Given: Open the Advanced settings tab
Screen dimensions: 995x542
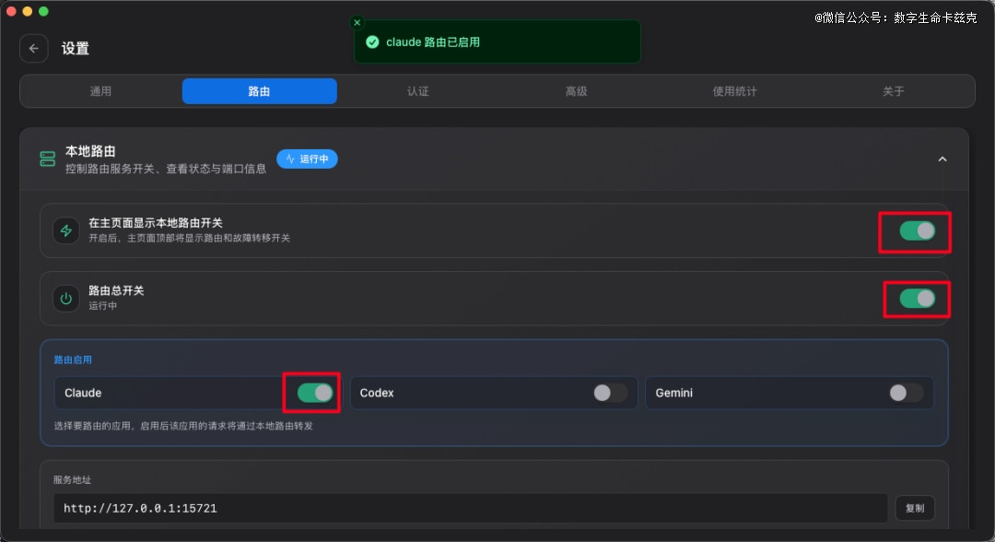Looking at the screenshot, I should point(576,91).
